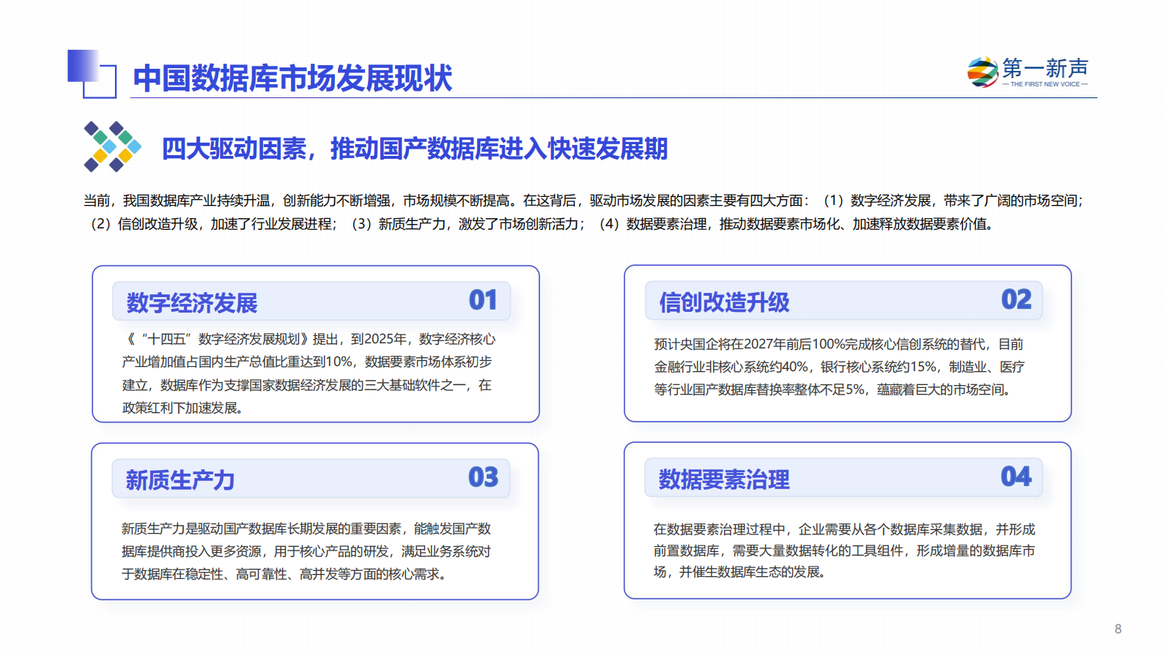
Task: Click the 第一新声 brand name text
Action: pyautogui.click(x=1046, y=68)
